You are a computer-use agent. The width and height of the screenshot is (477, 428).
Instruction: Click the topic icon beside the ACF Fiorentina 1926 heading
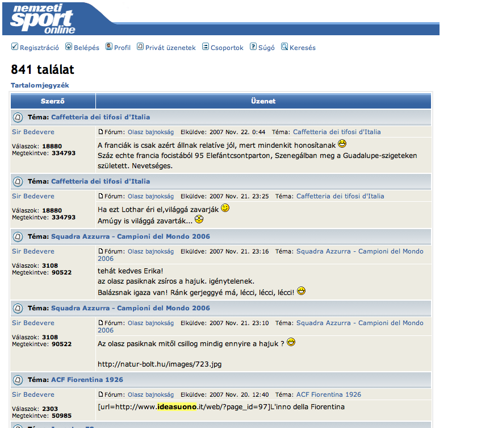pyautogui.click(x=18, y=380)
